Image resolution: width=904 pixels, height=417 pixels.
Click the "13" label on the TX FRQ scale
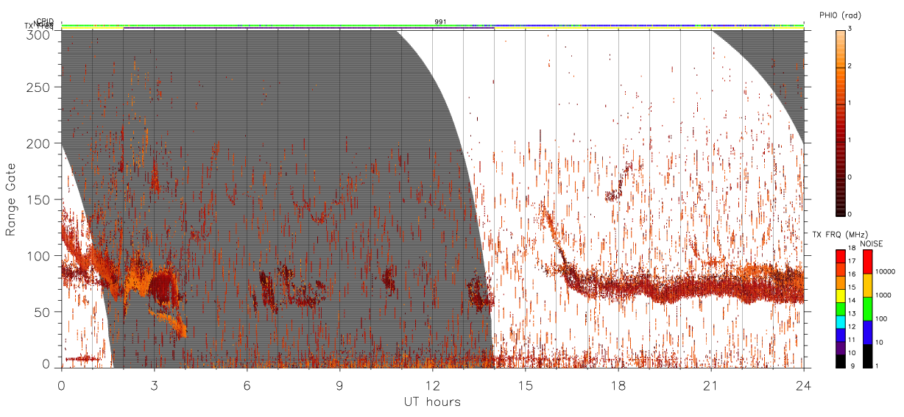pyautogui.click(x=853, y=314)
